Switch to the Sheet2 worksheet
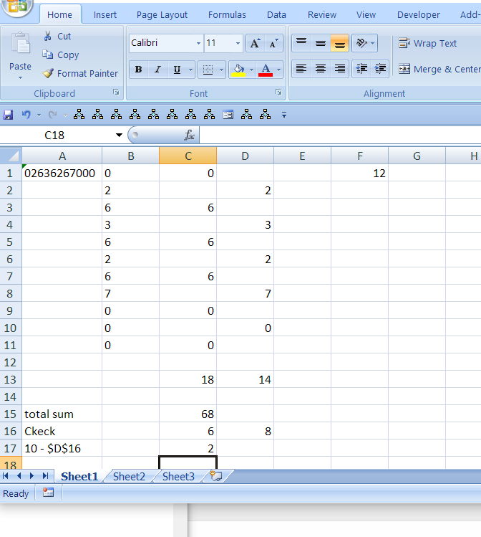The width and height of the screenshot is (481, 537). (129, 476)
